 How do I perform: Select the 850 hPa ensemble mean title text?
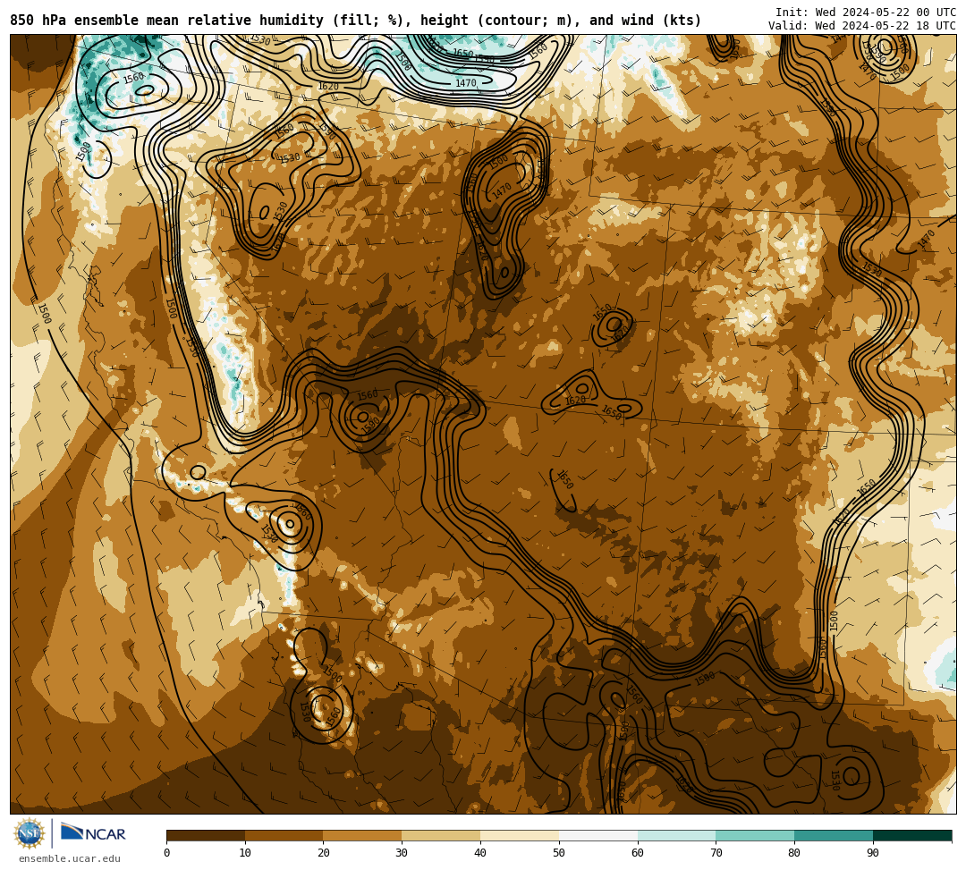point(355,21)
